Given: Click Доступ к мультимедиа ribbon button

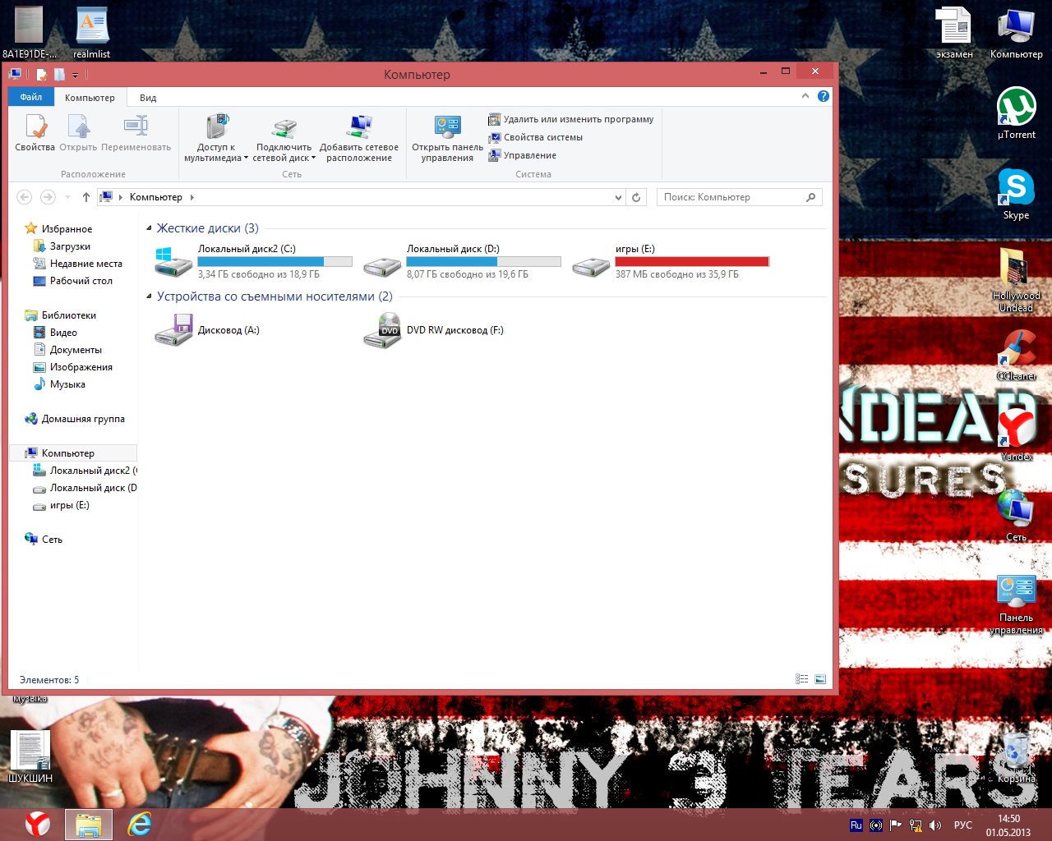Looking at the screenshot, I should point(216,137).
